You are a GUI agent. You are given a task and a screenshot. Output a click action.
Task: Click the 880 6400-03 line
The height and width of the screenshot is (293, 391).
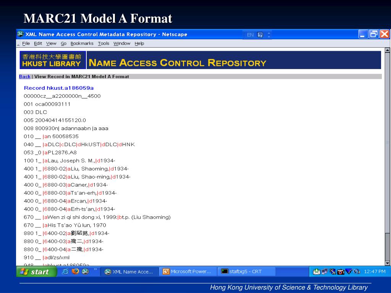tap(64, 241)
